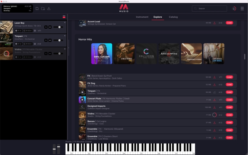Open the load-from-folder icon
This screenshot has width=248, height=155.
pyautogui.click(x=43, y=9)
